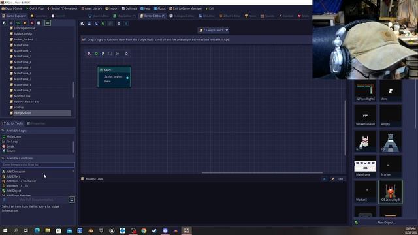This screenshot has height=235, width=418.
Task: Click the white square icon in Game Explorer toolbar
Action: point(39,23)
